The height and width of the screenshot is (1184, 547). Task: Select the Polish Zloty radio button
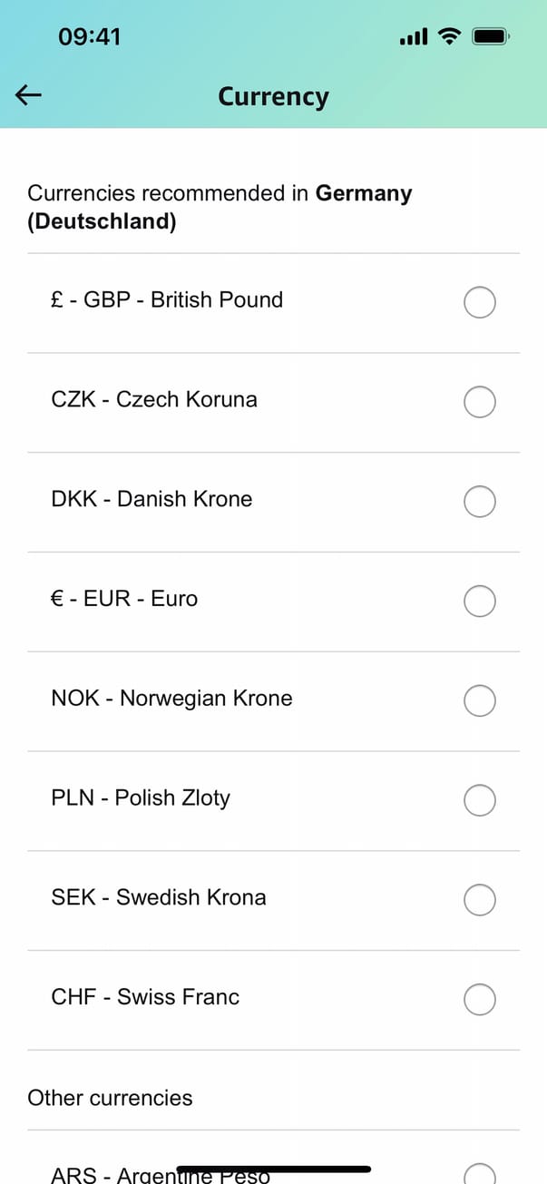coord(479,800)
